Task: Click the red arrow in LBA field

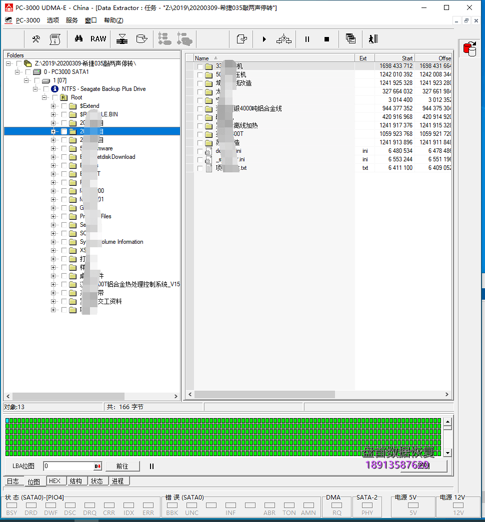Action: pos(97,467)
